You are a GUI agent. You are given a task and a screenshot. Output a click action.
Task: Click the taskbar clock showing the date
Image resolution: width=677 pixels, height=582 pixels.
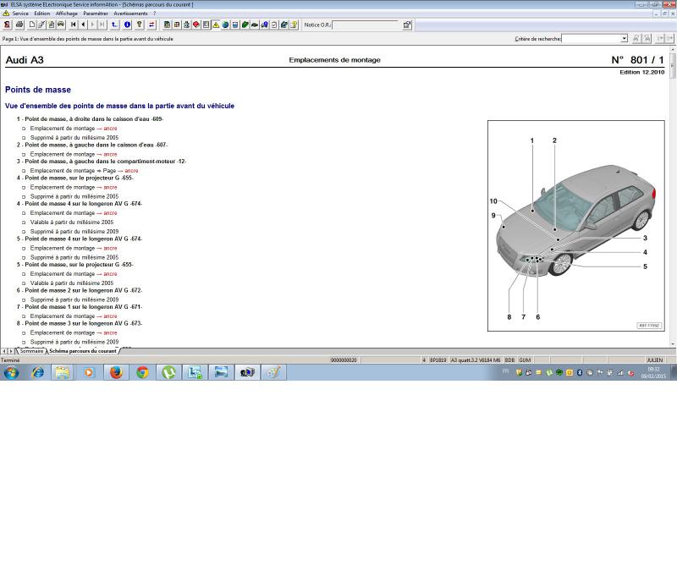(x=653, y=372)
